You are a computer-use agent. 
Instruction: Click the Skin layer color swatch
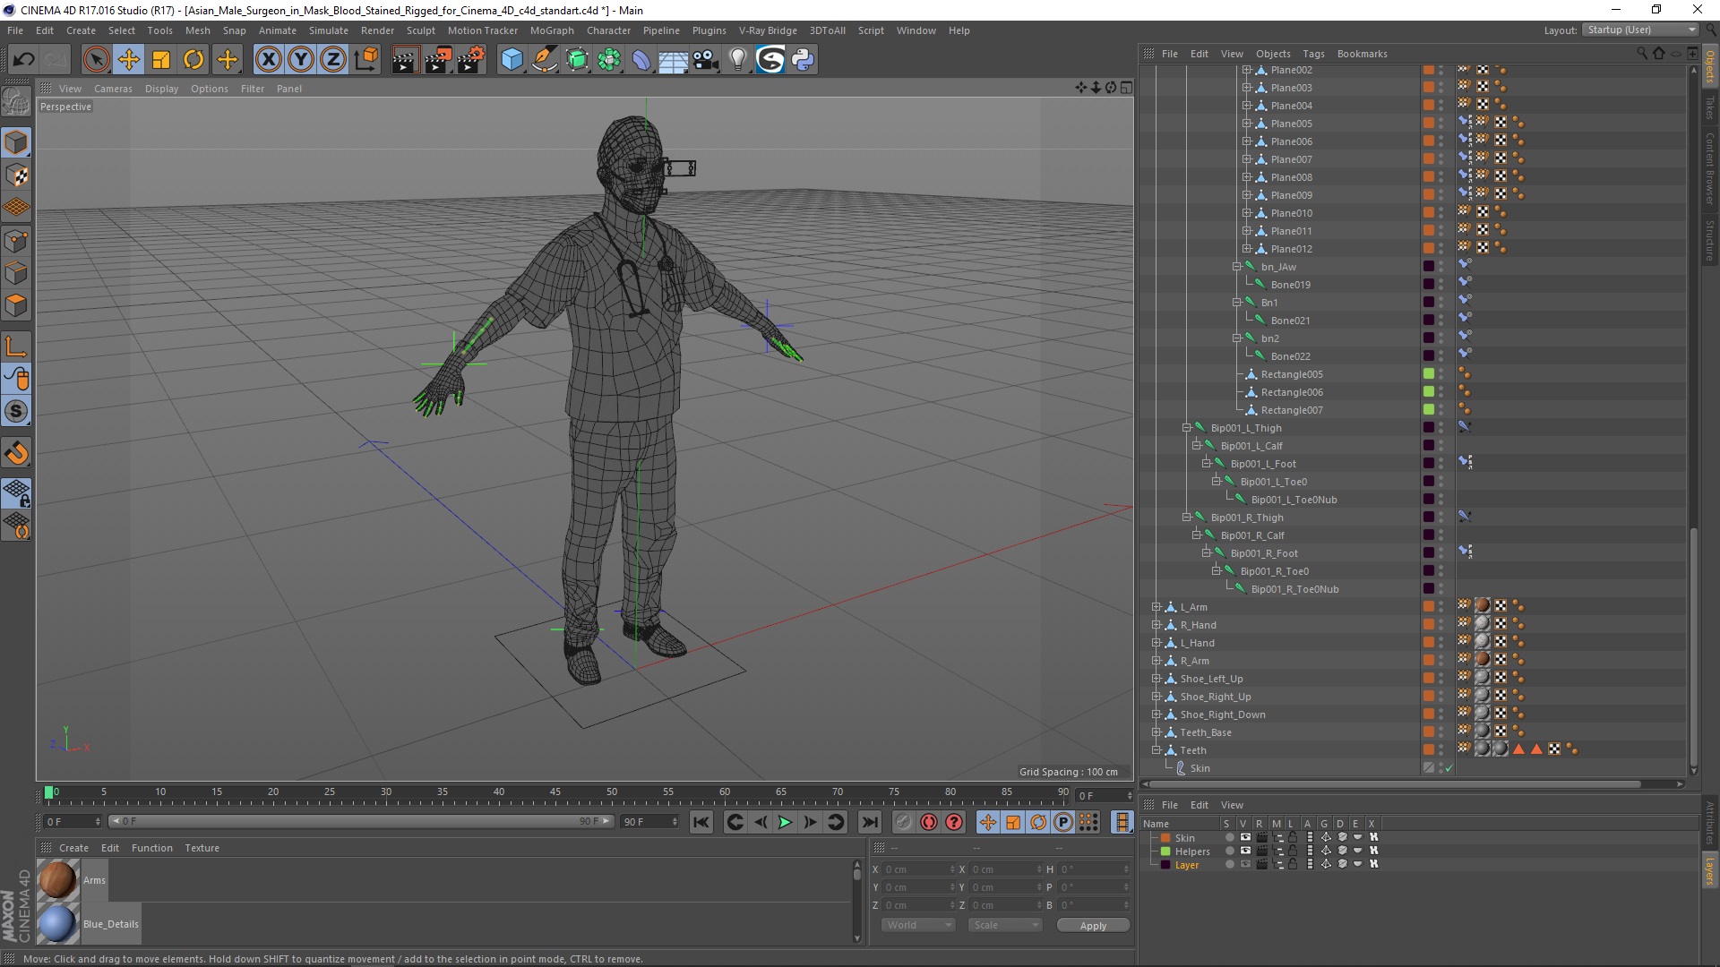(x=1165, y=838)
